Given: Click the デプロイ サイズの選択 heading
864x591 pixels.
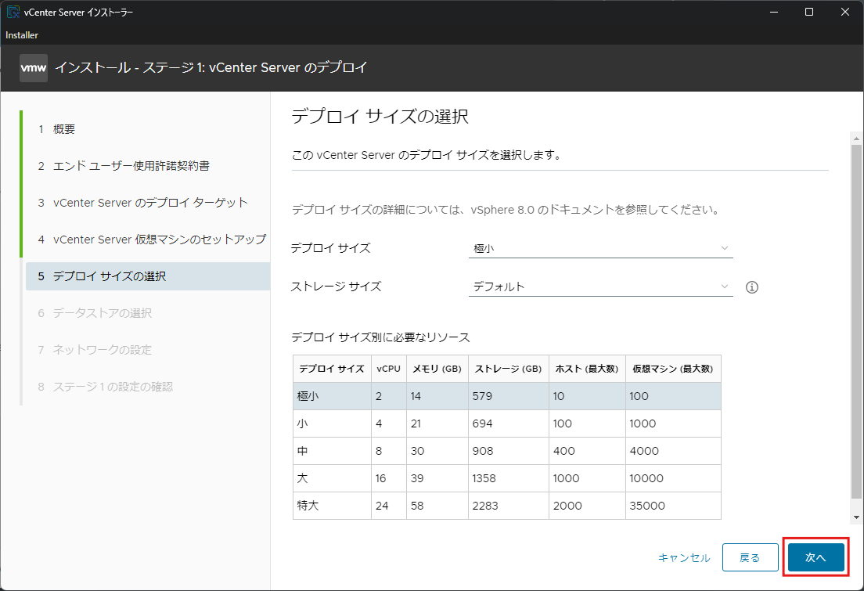Looking at the screenshot, I should click(x=380, y=117).
